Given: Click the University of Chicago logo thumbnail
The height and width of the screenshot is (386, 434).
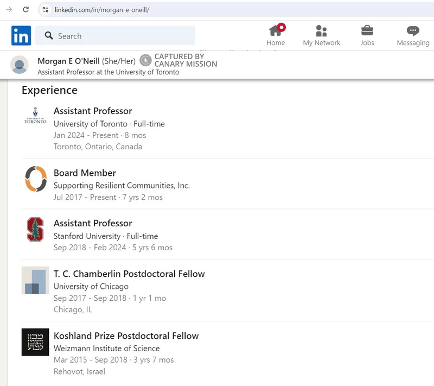Looking at the screenshot, I should (35, 280).
